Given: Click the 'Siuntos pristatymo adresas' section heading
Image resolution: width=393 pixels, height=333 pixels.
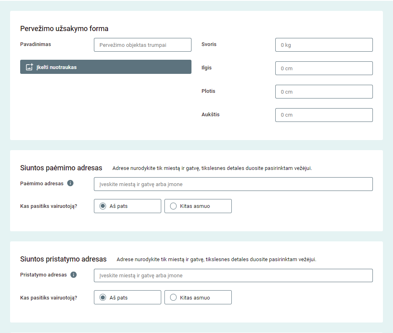Looking at the screenshot, I should pyautogui.click(x=63, y=259).
